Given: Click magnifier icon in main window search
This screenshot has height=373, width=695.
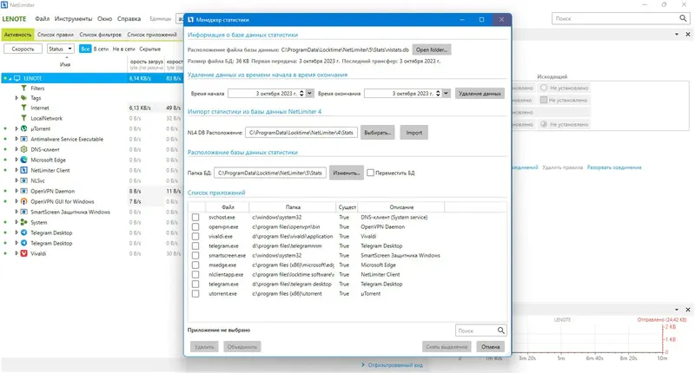Looking at the screenshot, I should [x=683, y=18].
